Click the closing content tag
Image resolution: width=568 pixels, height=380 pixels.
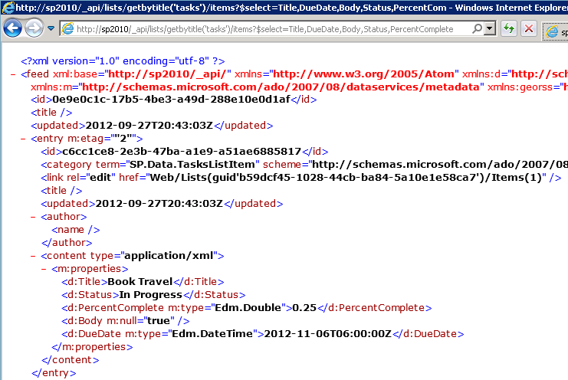click(x=71, y=360)
